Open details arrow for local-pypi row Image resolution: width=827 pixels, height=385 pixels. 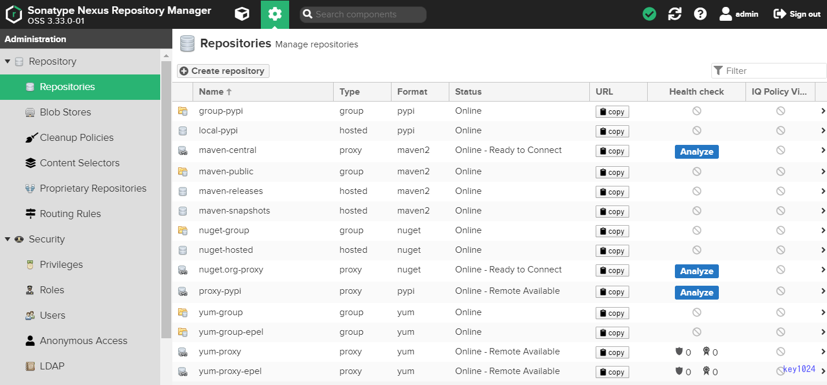(823, 130)
